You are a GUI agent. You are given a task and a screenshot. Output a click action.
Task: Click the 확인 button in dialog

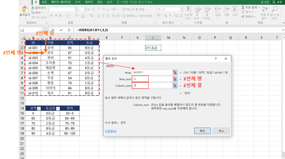tap(202, 131)
